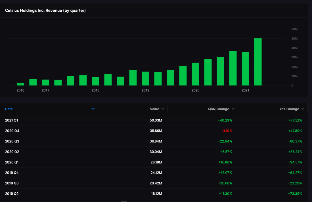
Task: Click the '60M' y-axis label
Action: click(294, 29)
